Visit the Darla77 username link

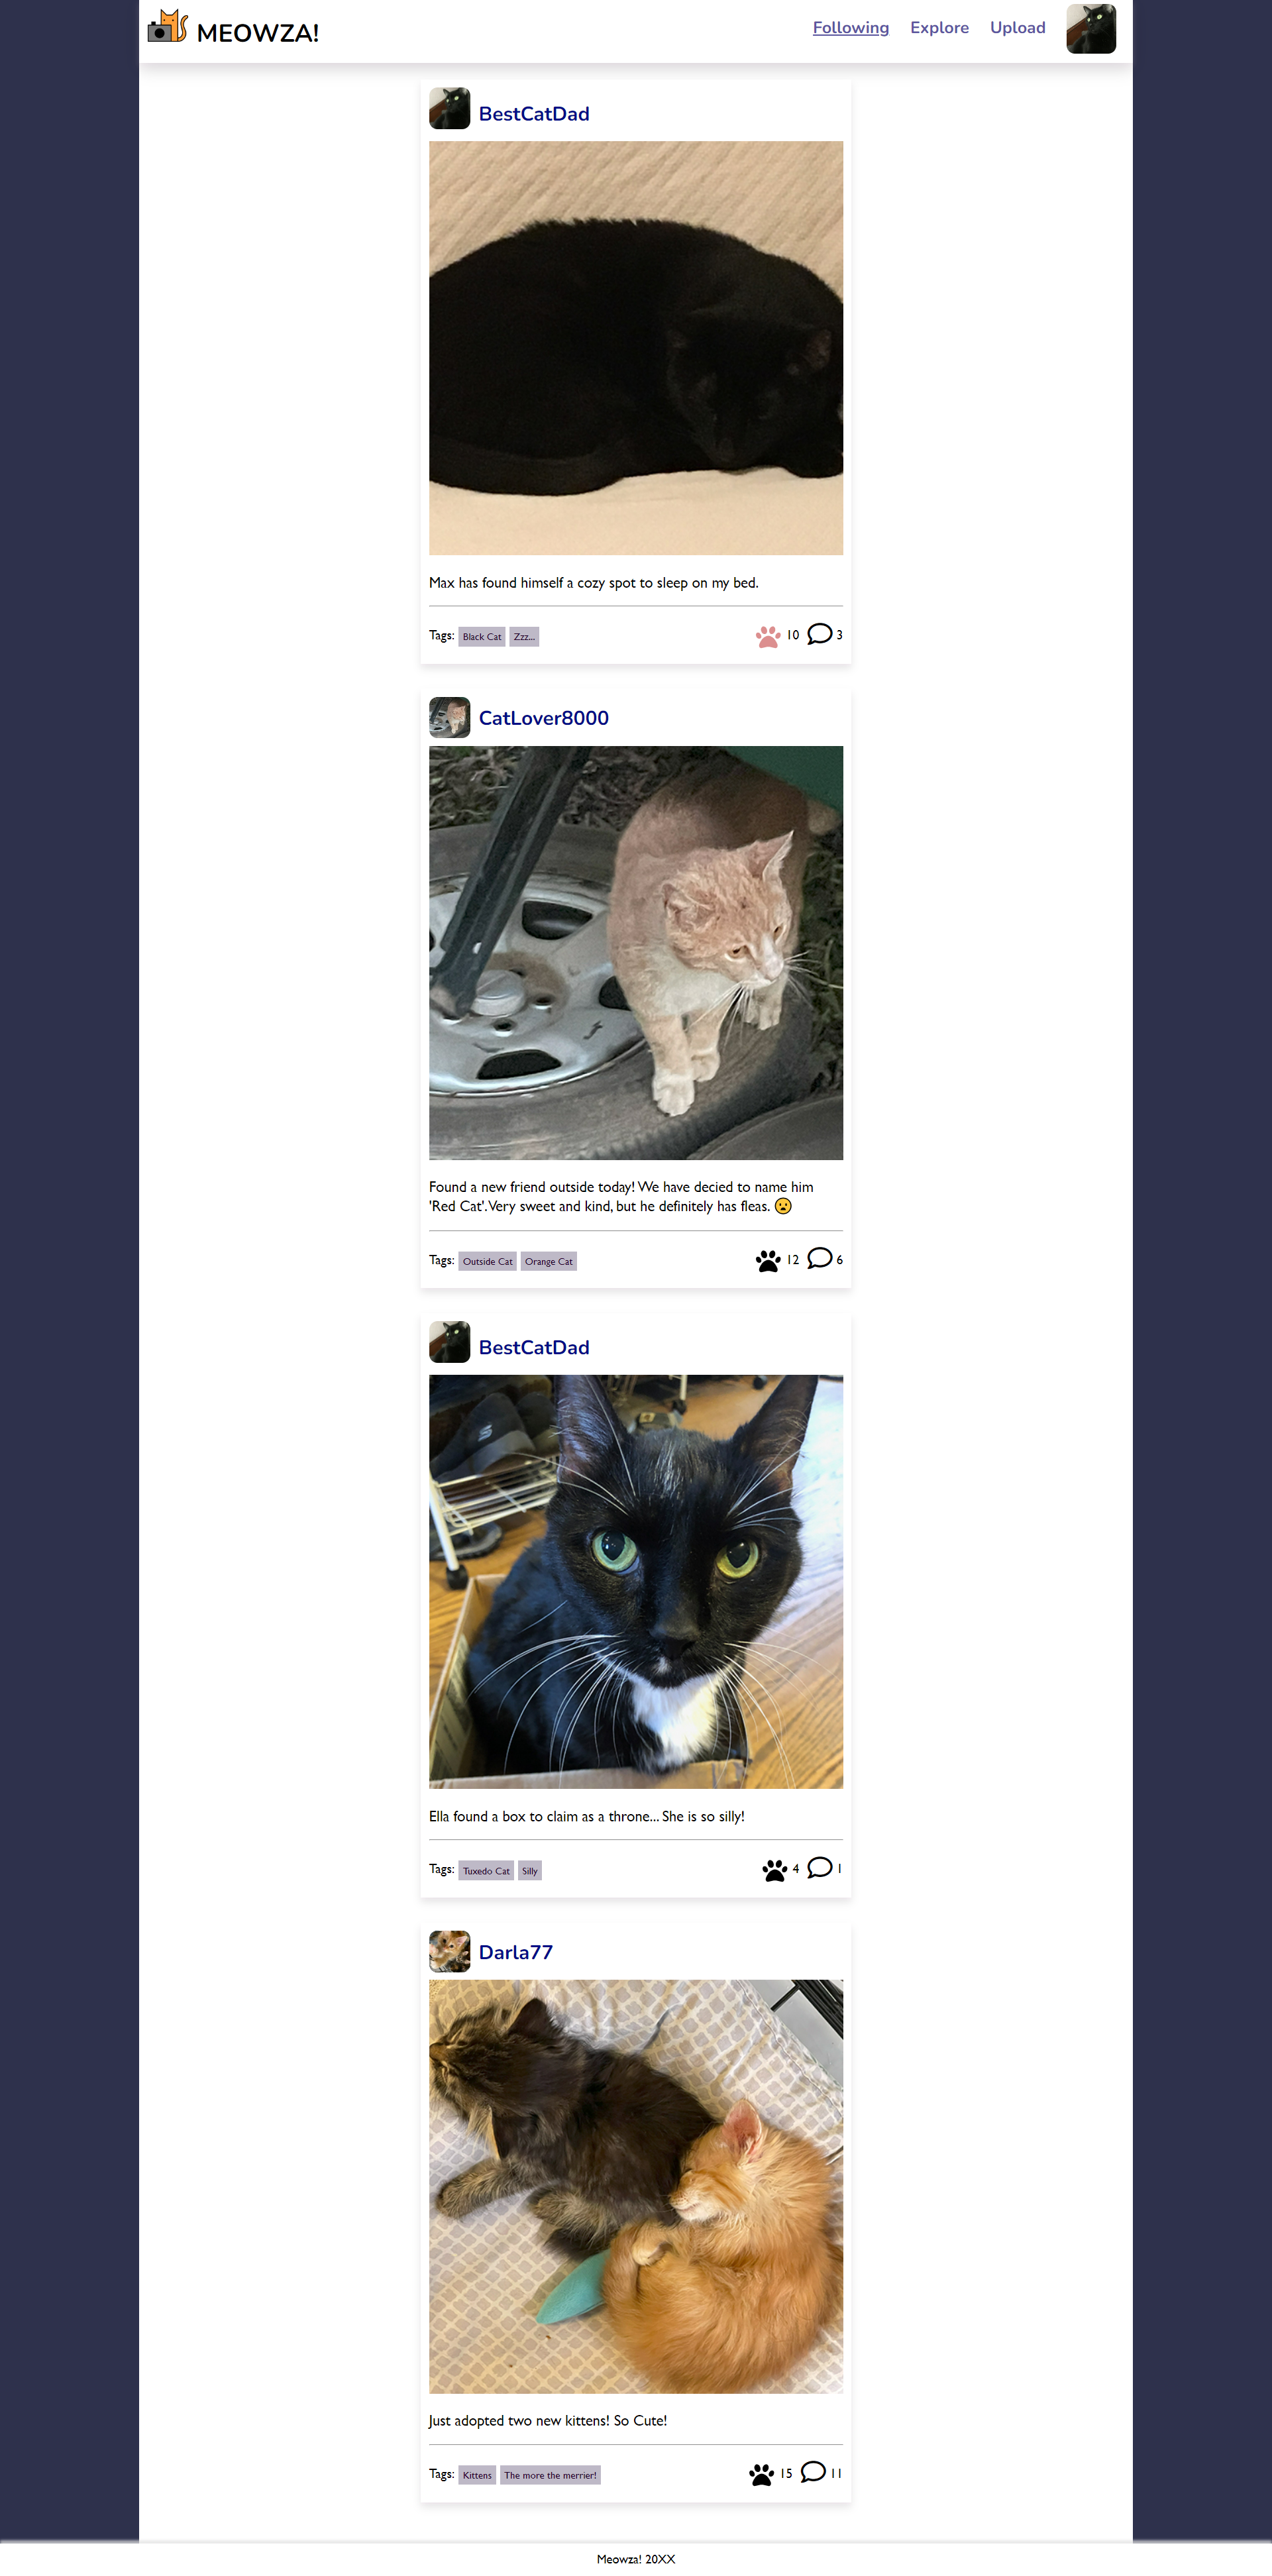click(515, 1952)
